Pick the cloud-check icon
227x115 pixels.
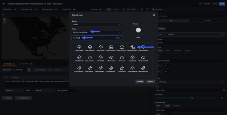click(100, 48)
